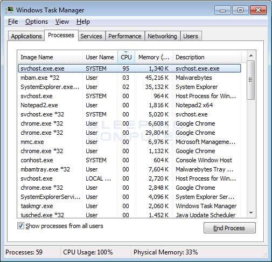Switch to the Services tab

click(91, 36)
